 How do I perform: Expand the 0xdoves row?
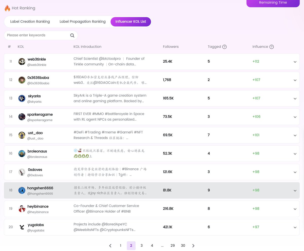295,172
